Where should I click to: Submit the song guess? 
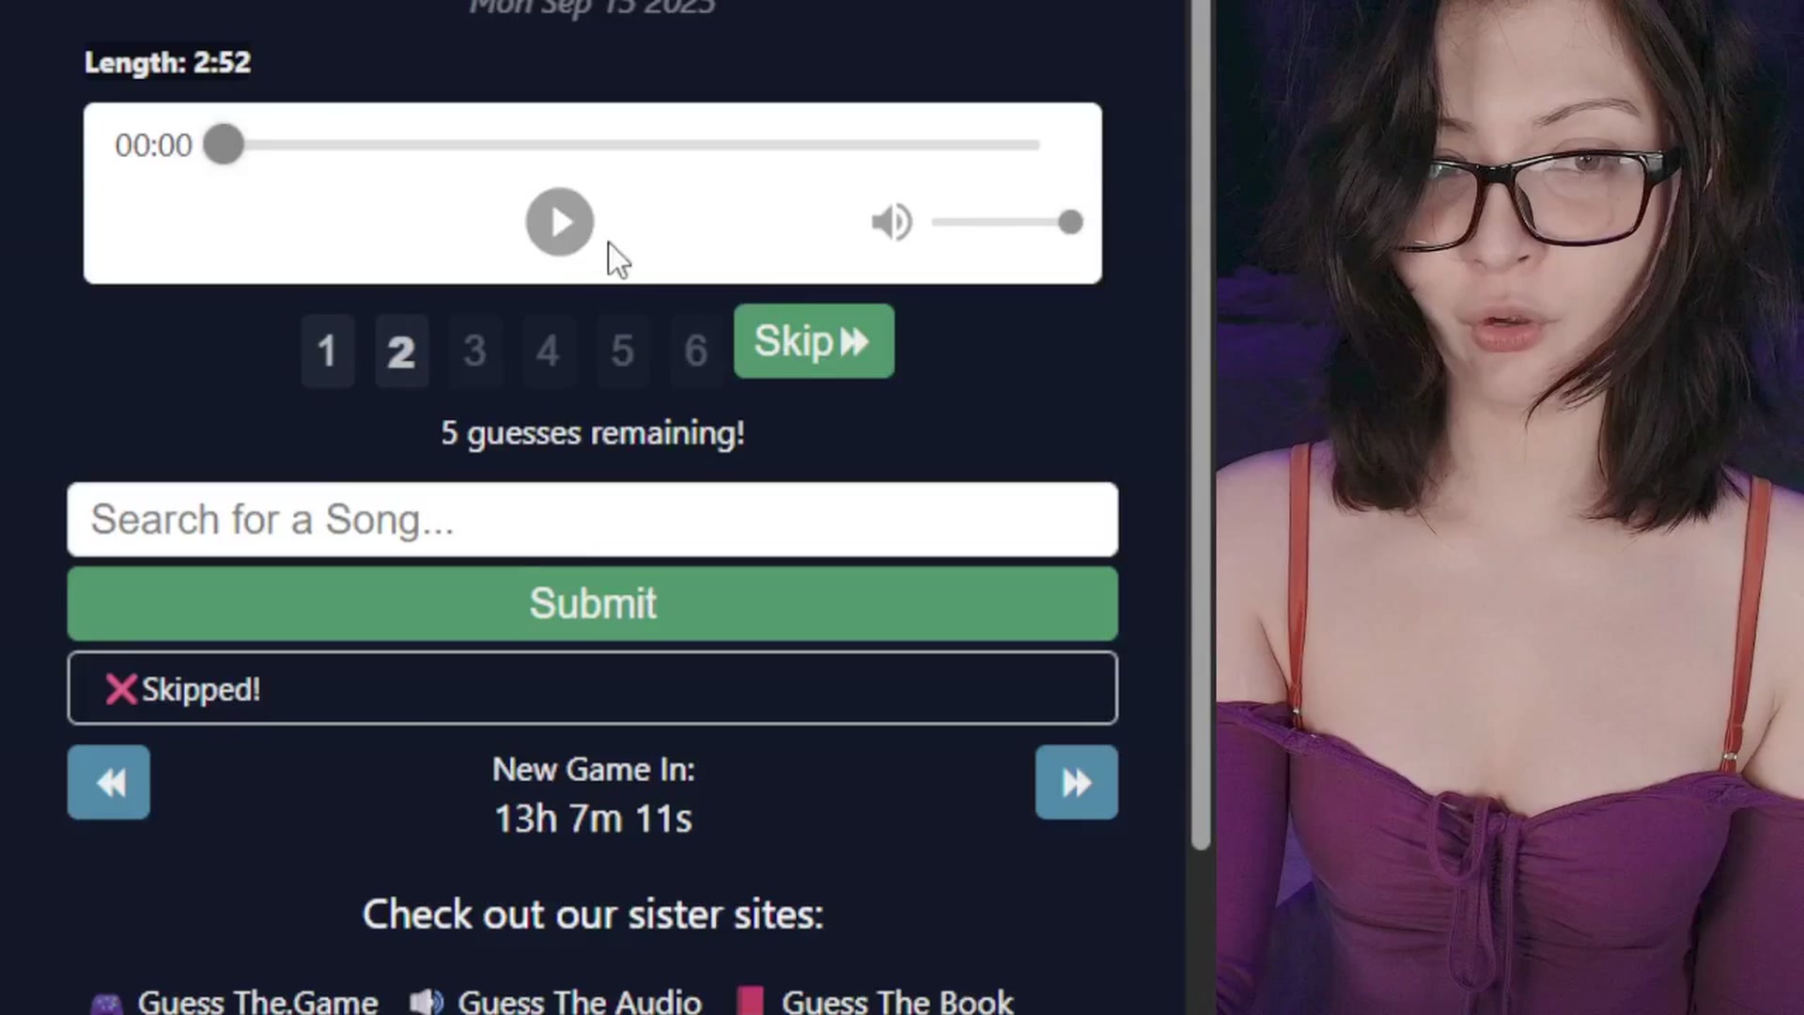593,603
